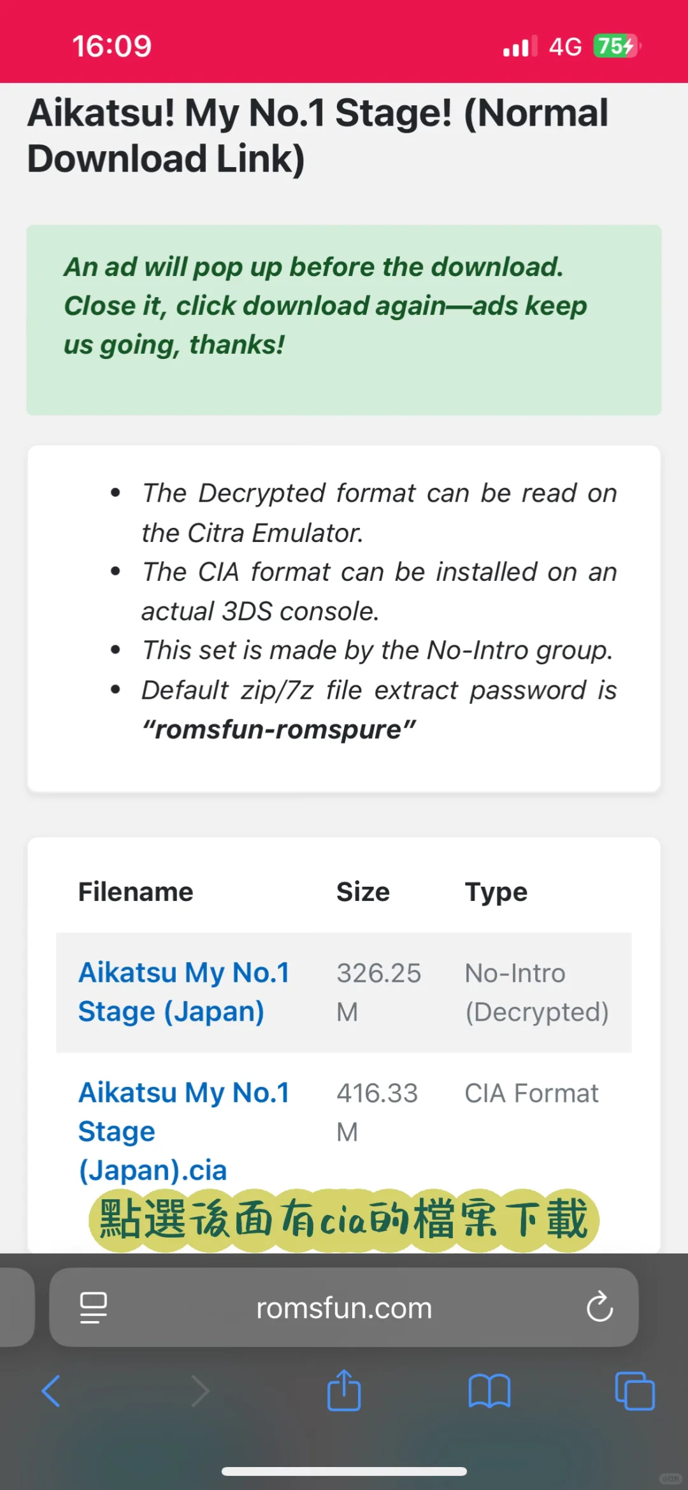Tap the green ad notice box
688x1490 pixels.
coord(344,320)
